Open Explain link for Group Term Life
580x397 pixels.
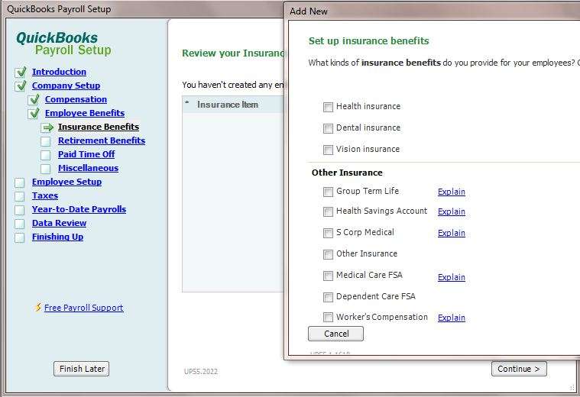[x=452, y=192]
